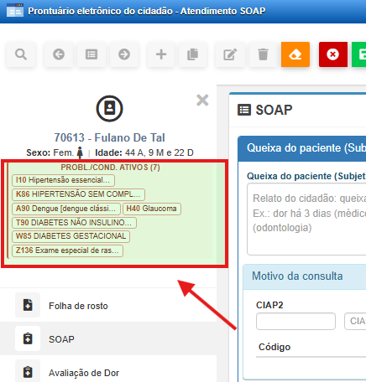Image resolution: width=366 pixels, height=382 pixels.
Task: Add a new record with plus icon
Action: point(161,54)
